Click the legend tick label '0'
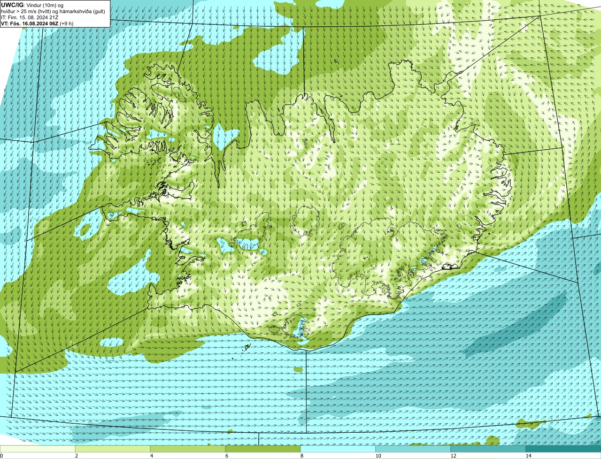This screenshot has height=459, width=601. point(1,456)
